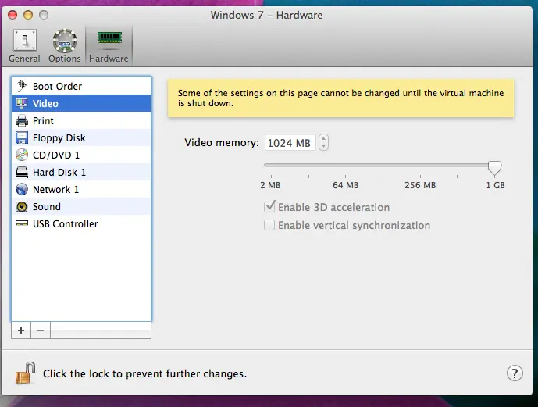Remove the selected device with minus button
The image size is (538, 407).
pyautogui.click(x=40, y=330)
